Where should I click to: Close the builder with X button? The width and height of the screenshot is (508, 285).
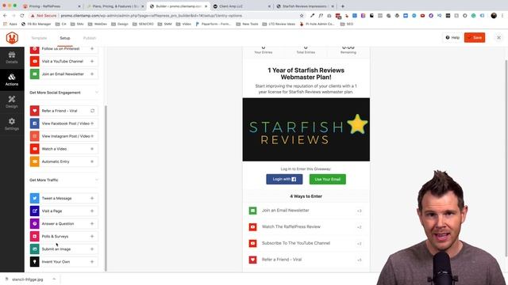click(498, 37)
